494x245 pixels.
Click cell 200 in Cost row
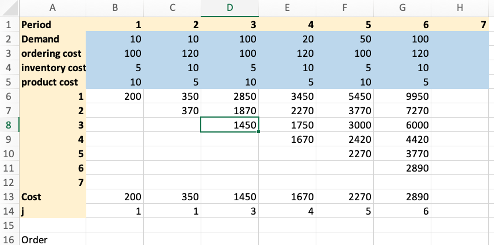(x=115, y=197)
